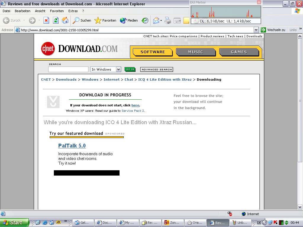Click the Windows Start button
Viewport: 303px width, 227px height.
(14, 223)
